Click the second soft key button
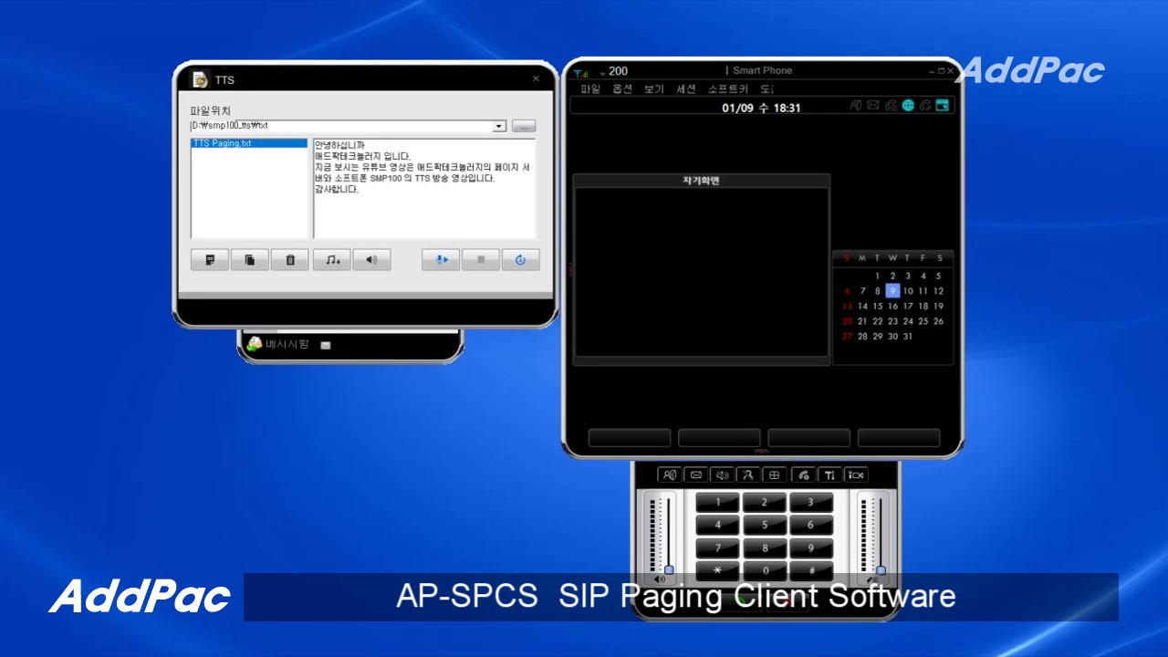 point(719,438)
